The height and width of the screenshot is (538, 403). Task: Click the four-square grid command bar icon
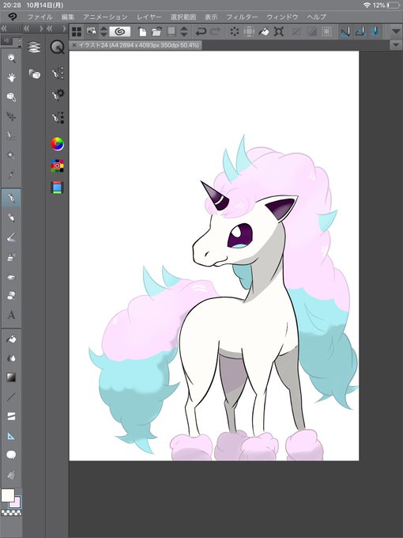[x=77, y=32]
